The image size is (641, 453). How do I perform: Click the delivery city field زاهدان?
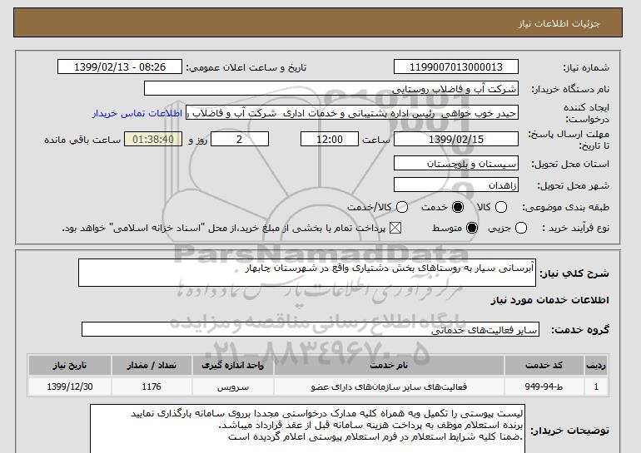pos(456,185)
